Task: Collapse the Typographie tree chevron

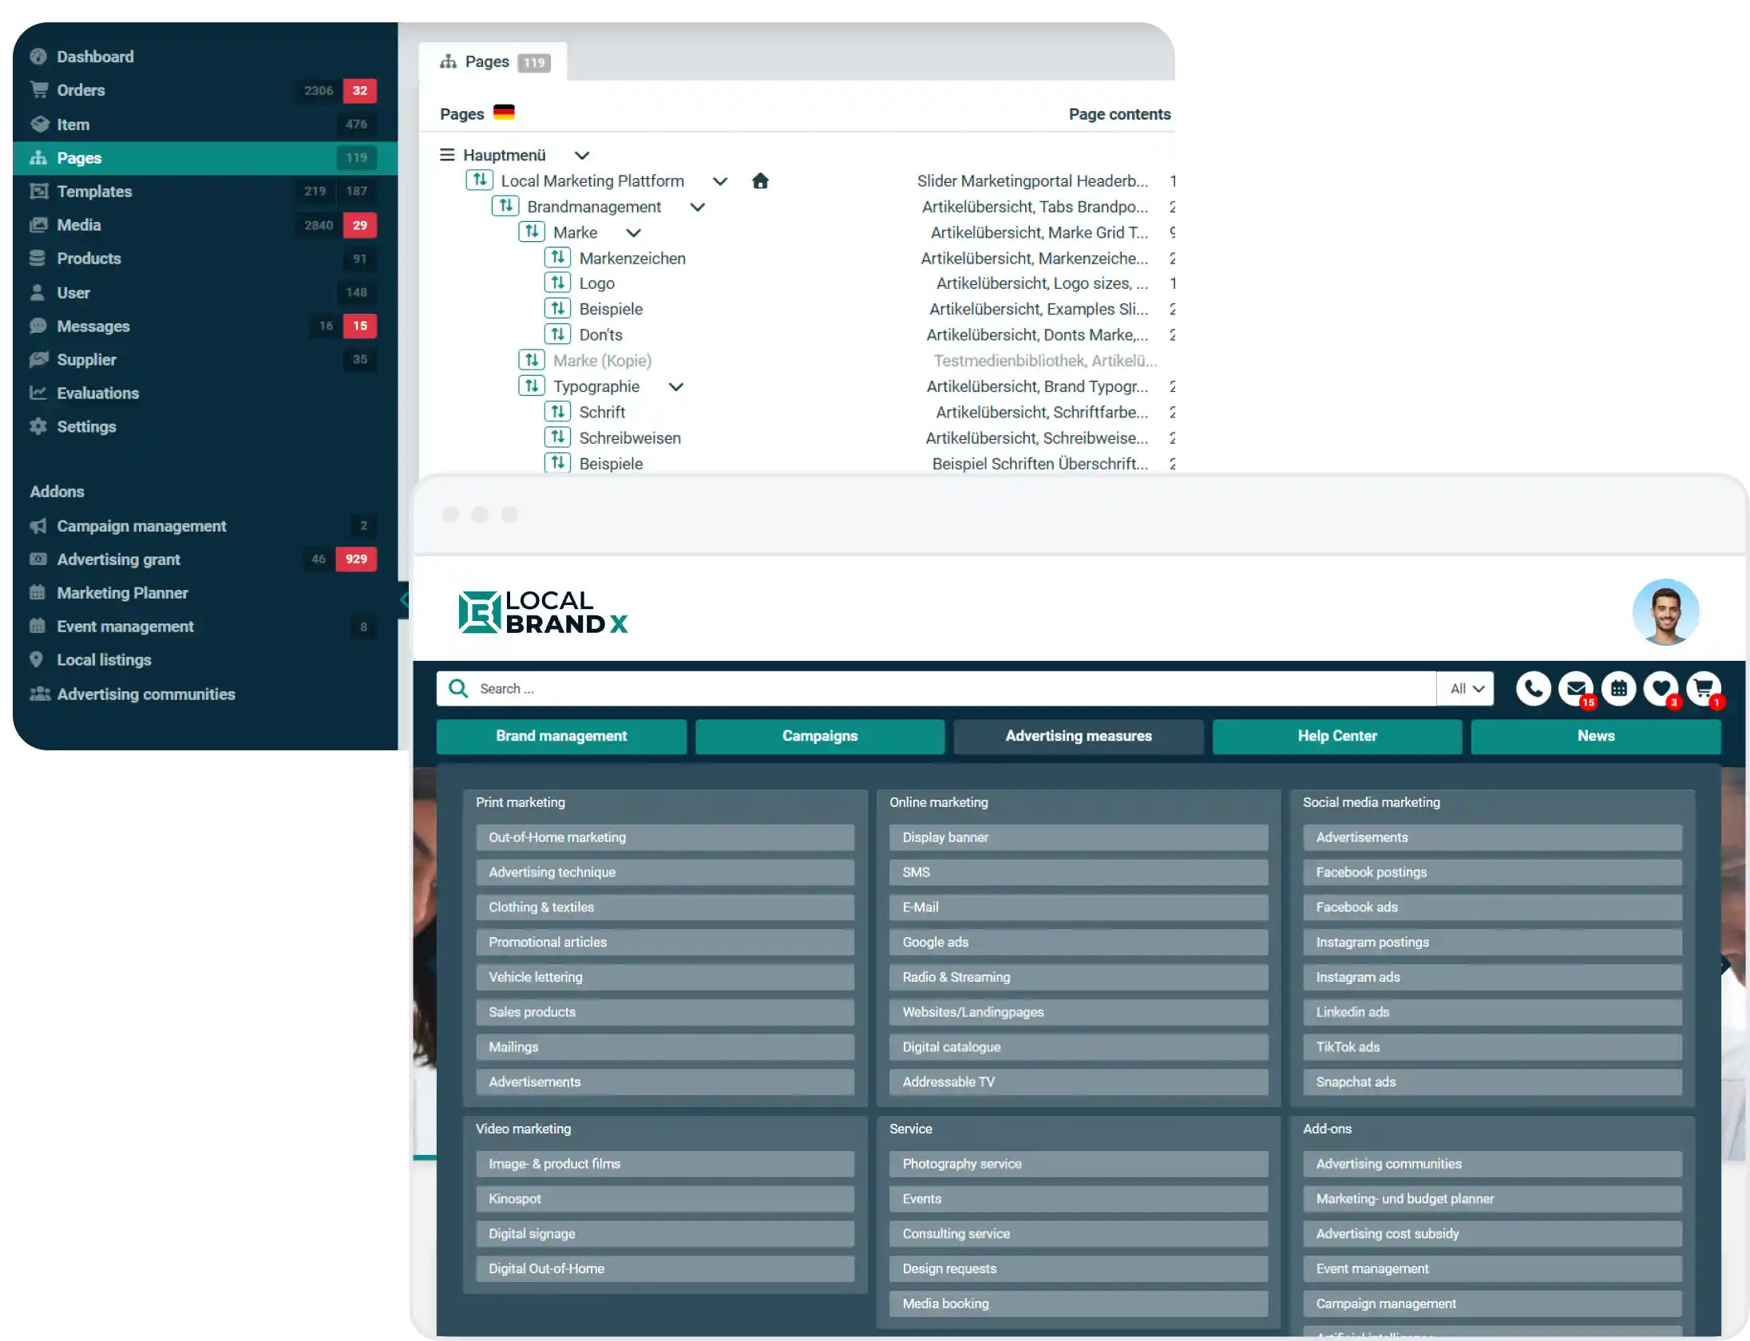Action: point(675,387)
